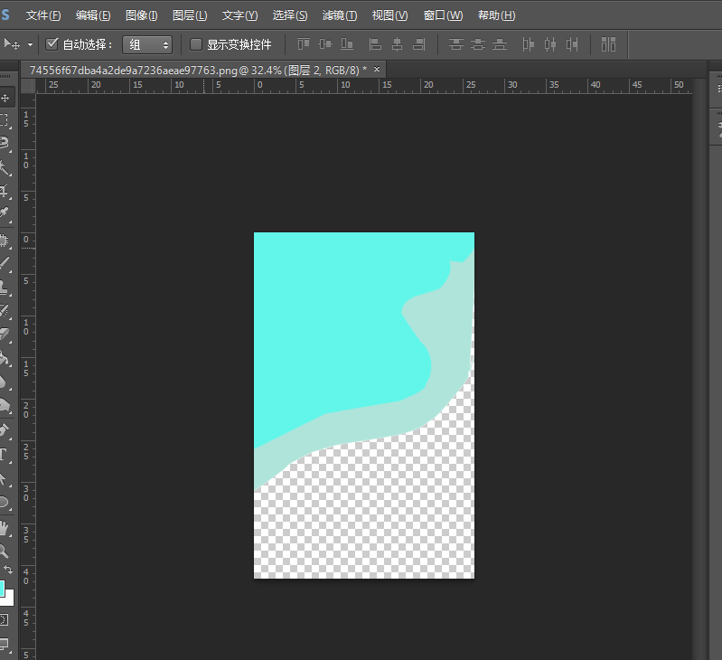Align right edges of layers
Screen dimensions: 722x660
(419, 44)
